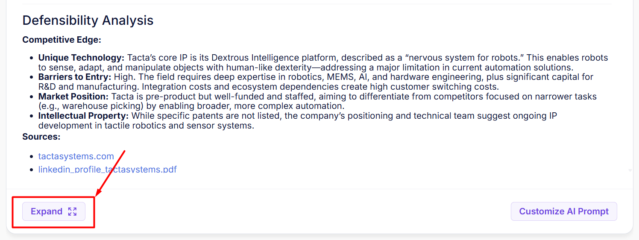The image size is (639, 240).
Task: Open the linkedin_profile_tactasystems.pdf link
Action: click(x=107, y=170)
